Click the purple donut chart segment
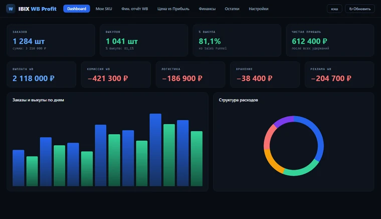This screenshot has width=381, height=219. tap(283, 121)
